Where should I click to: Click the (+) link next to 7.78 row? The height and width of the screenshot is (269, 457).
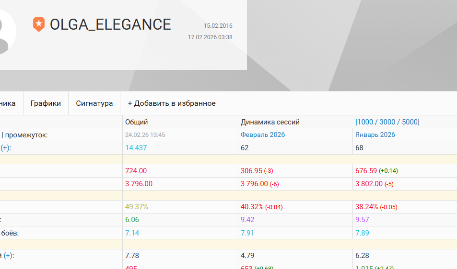click(x=8, y=256)
